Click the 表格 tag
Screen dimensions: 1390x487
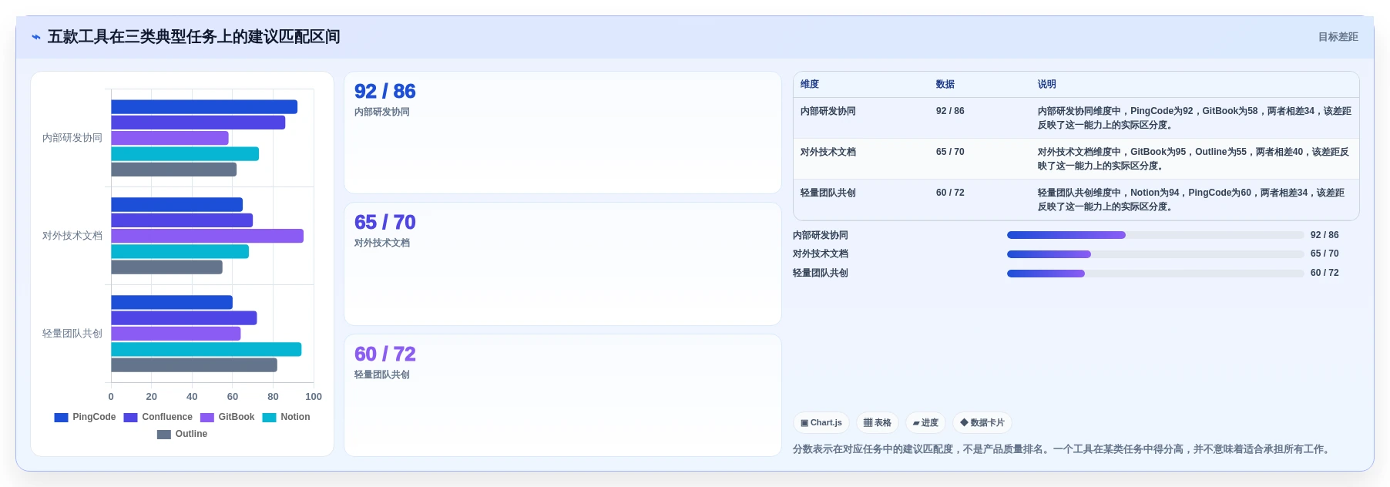(x=878, y=423)
